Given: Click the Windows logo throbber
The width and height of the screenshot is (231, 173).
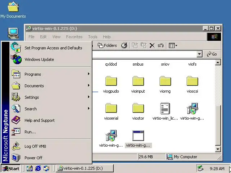Looking at the screenshot, I should click(214, 37).
